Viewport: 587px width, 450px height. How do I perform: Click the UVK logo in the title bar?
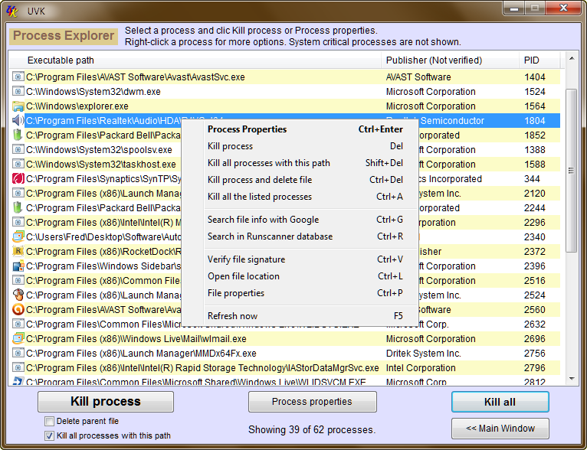[12, 11]
